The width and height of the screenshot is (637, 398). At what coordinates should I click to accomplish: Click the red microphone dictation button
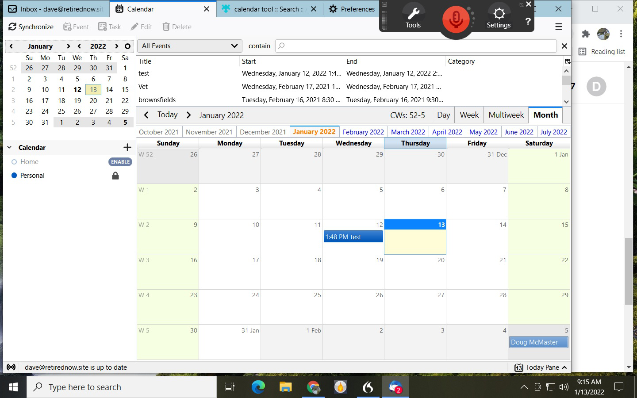pyautogui.click(x=456, y=19)
